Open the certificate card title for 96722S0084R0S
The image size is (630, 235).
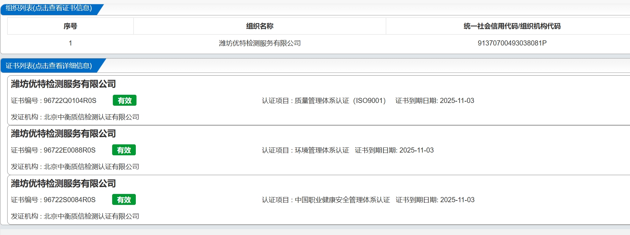coord(63,183)
